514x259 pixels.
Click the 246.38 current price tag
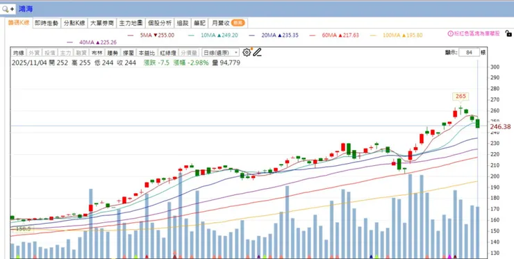(500, 126)
